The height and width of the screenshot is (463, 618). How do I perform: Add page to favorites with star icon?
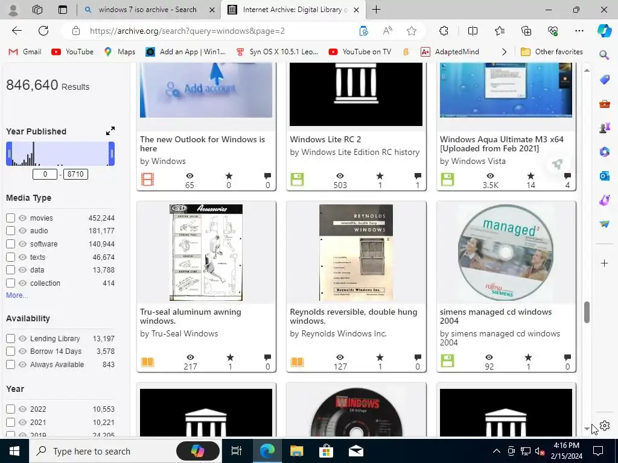(412, 31)
